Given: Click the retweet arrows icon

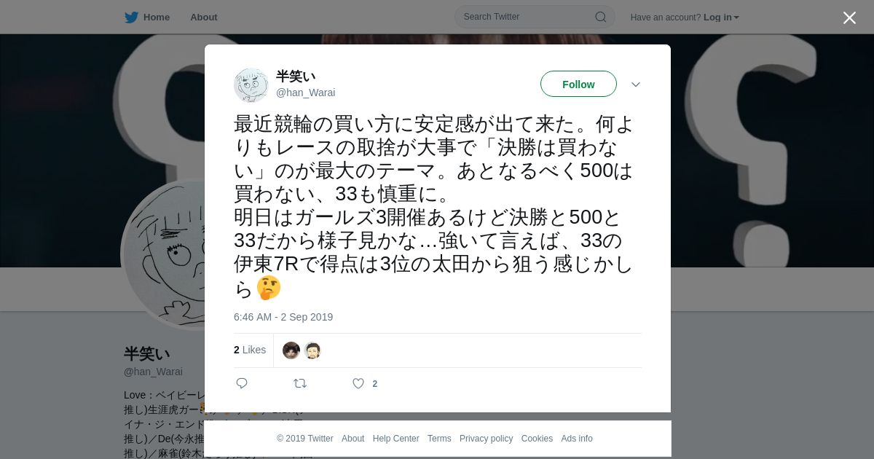Looking at the screenshot, I should point(300,383).
